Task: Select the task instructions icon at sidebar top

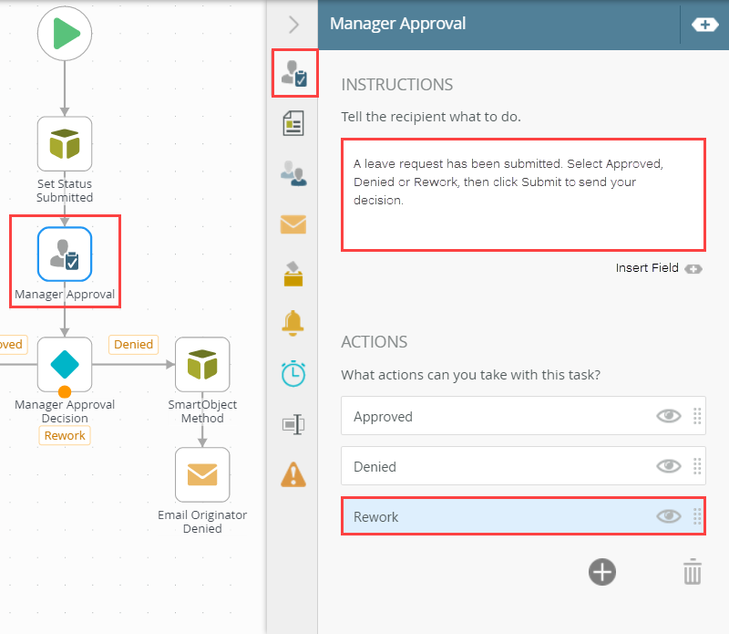Action: [294, 73]
